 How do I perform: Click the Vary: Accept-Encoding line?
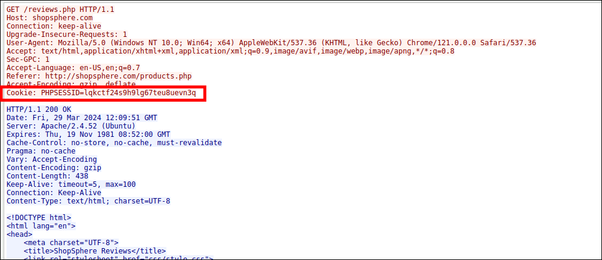click(52, 159)
